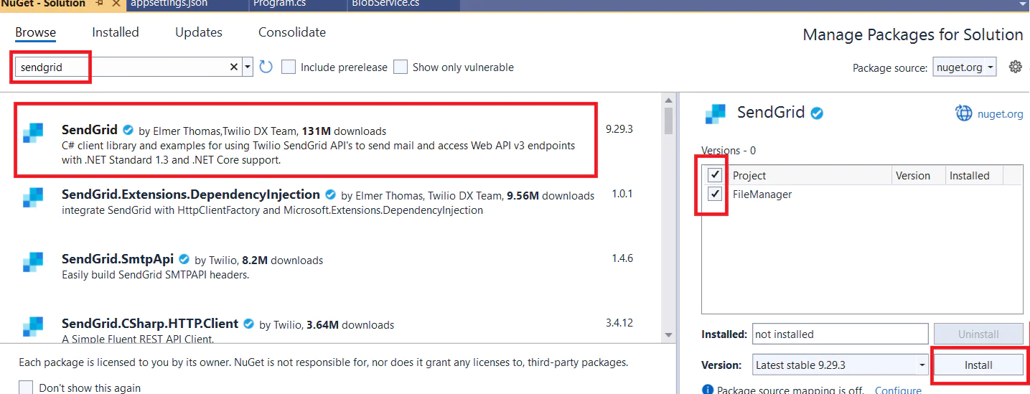This screenshot has width=1030, height=394.
Task: Click the package list scroll up arrow
Action: 669,100
